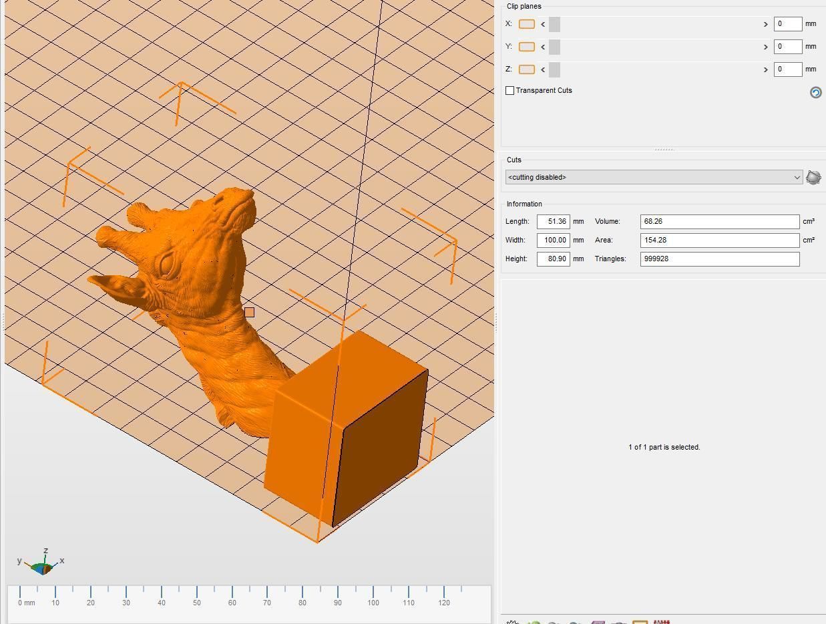Toggle the X clip plane button
This screenshot has height=624, width=826.
527,24
